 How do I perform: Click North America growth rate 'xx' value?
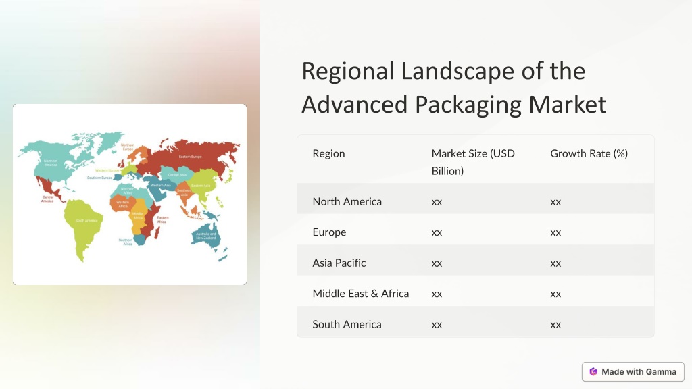click(555, 202)
